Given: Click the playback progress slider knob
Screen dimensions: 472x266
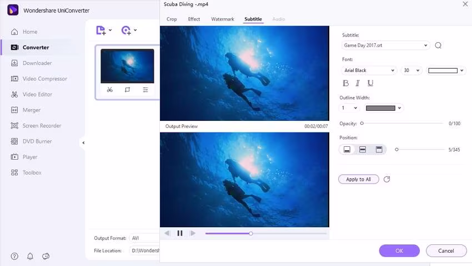Looking at the screenshot, I should [251, 233].
